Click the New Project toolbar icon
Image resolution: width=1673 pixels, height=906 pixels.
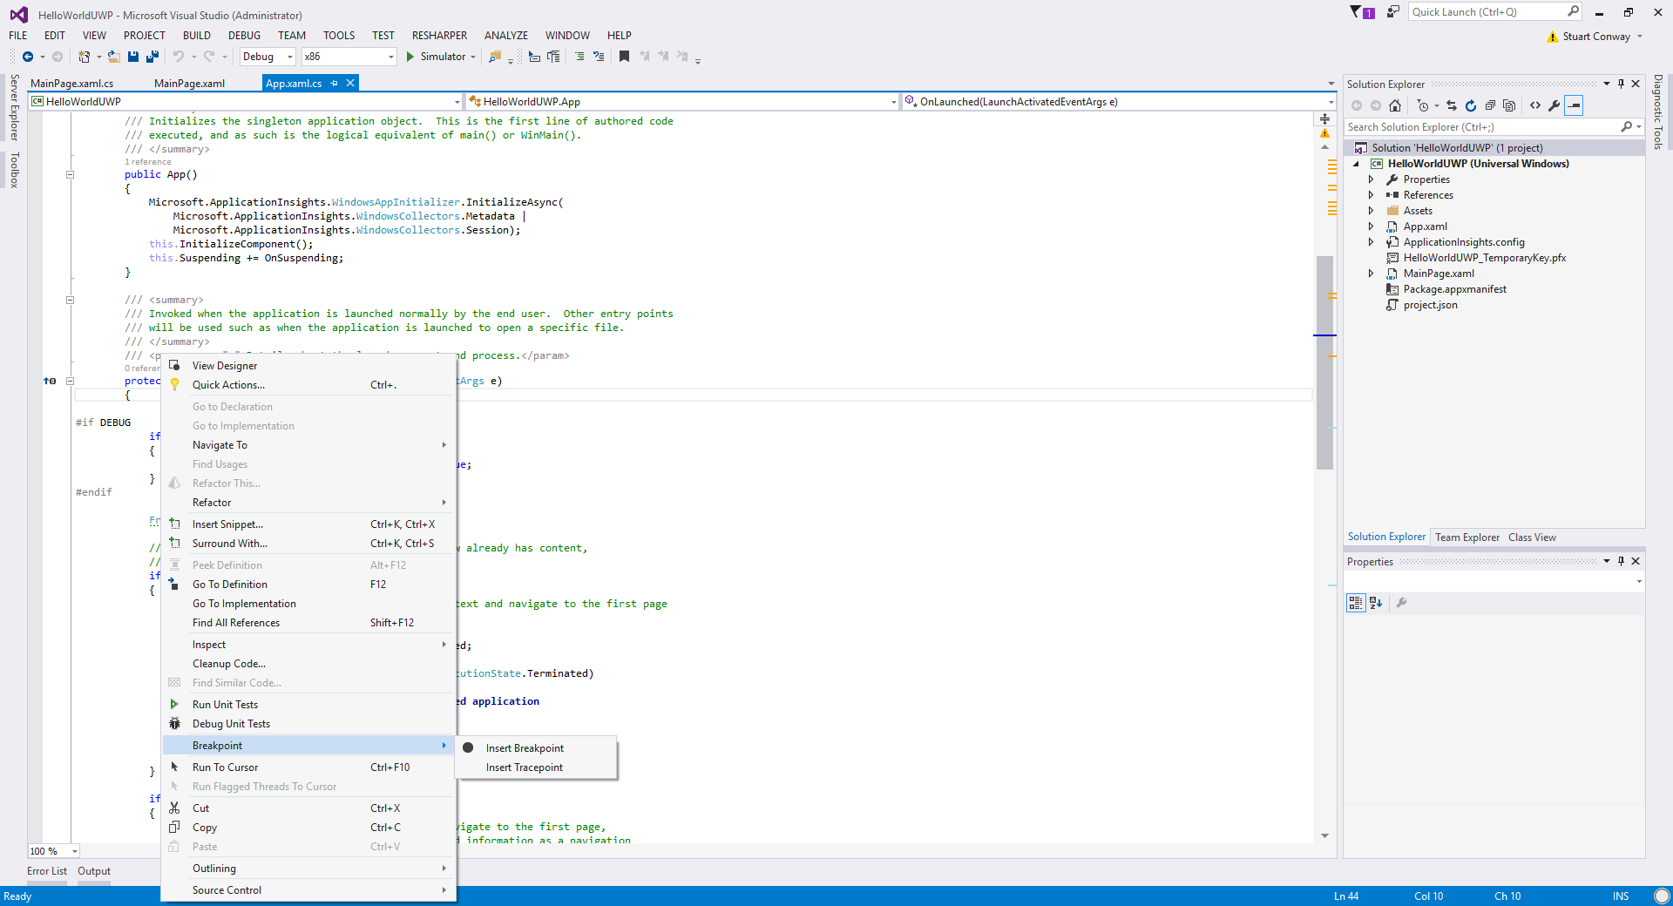tap(85, 57)
